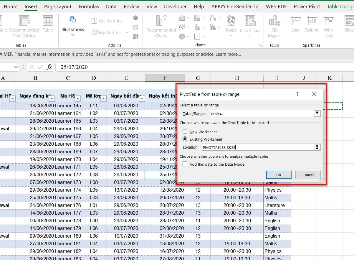The image size is (354, 260).
Task: Click cell containing 13/07/2020
Action: click(x=126, y=190)
